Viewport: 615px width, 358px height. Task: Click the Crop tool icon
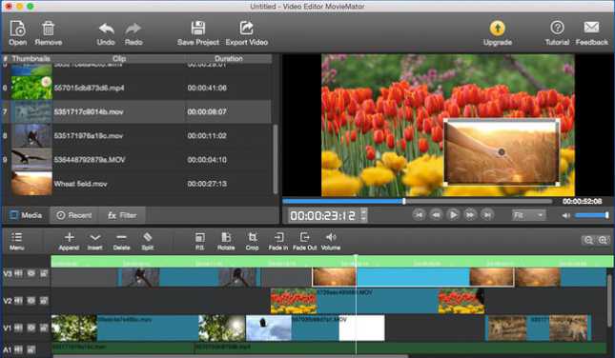[x=252, y=237]
